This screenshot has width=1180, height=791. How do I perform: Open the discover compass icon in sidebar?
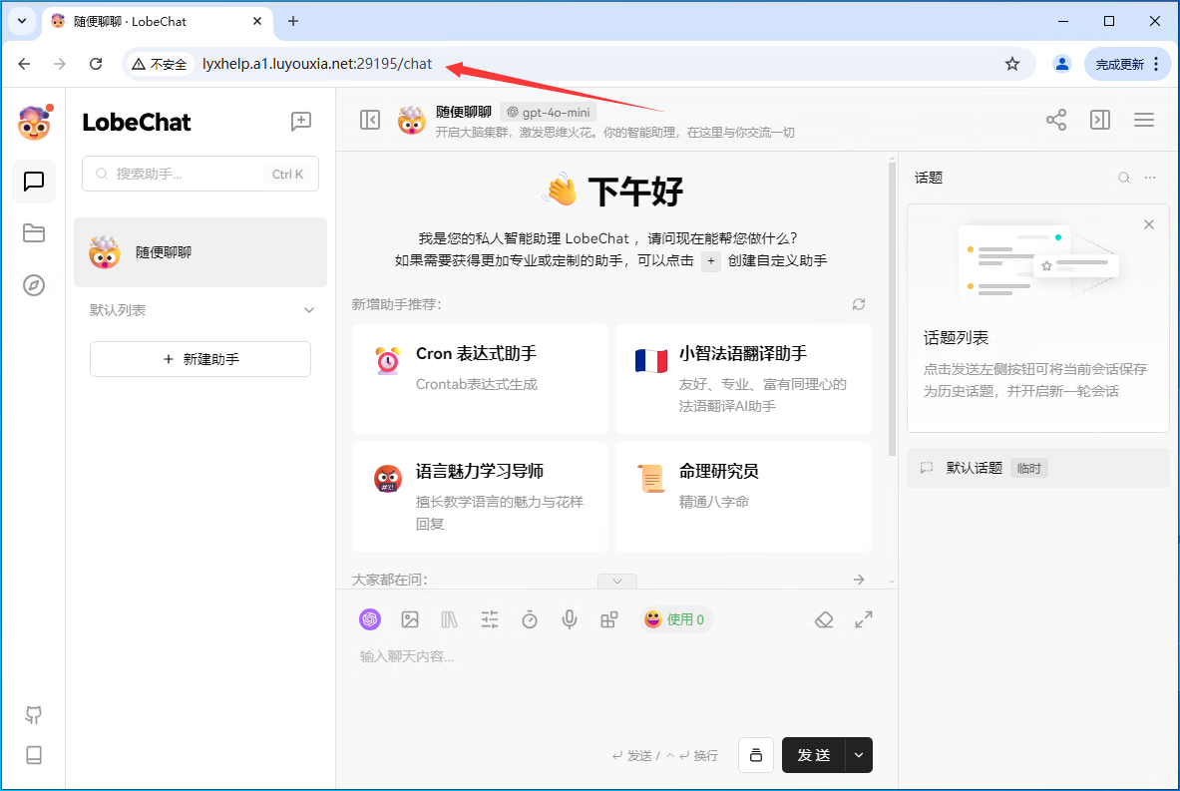(34, 285)
